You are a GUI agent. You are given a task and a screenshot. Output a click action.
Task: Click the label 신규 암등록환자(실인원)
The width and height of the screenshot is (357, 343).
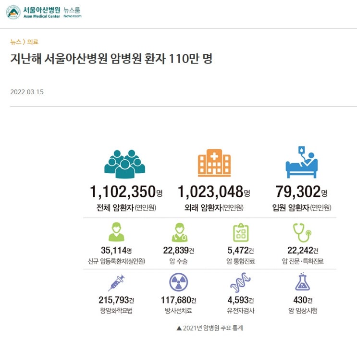click(x=116, y=261)
